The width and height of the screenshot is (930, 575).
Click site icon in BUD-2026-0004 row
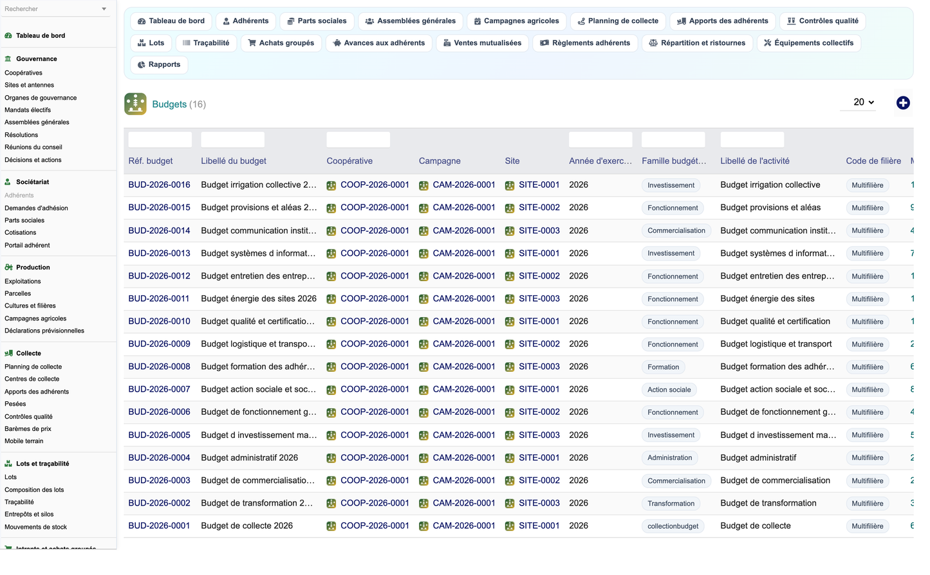coord(510,458)
